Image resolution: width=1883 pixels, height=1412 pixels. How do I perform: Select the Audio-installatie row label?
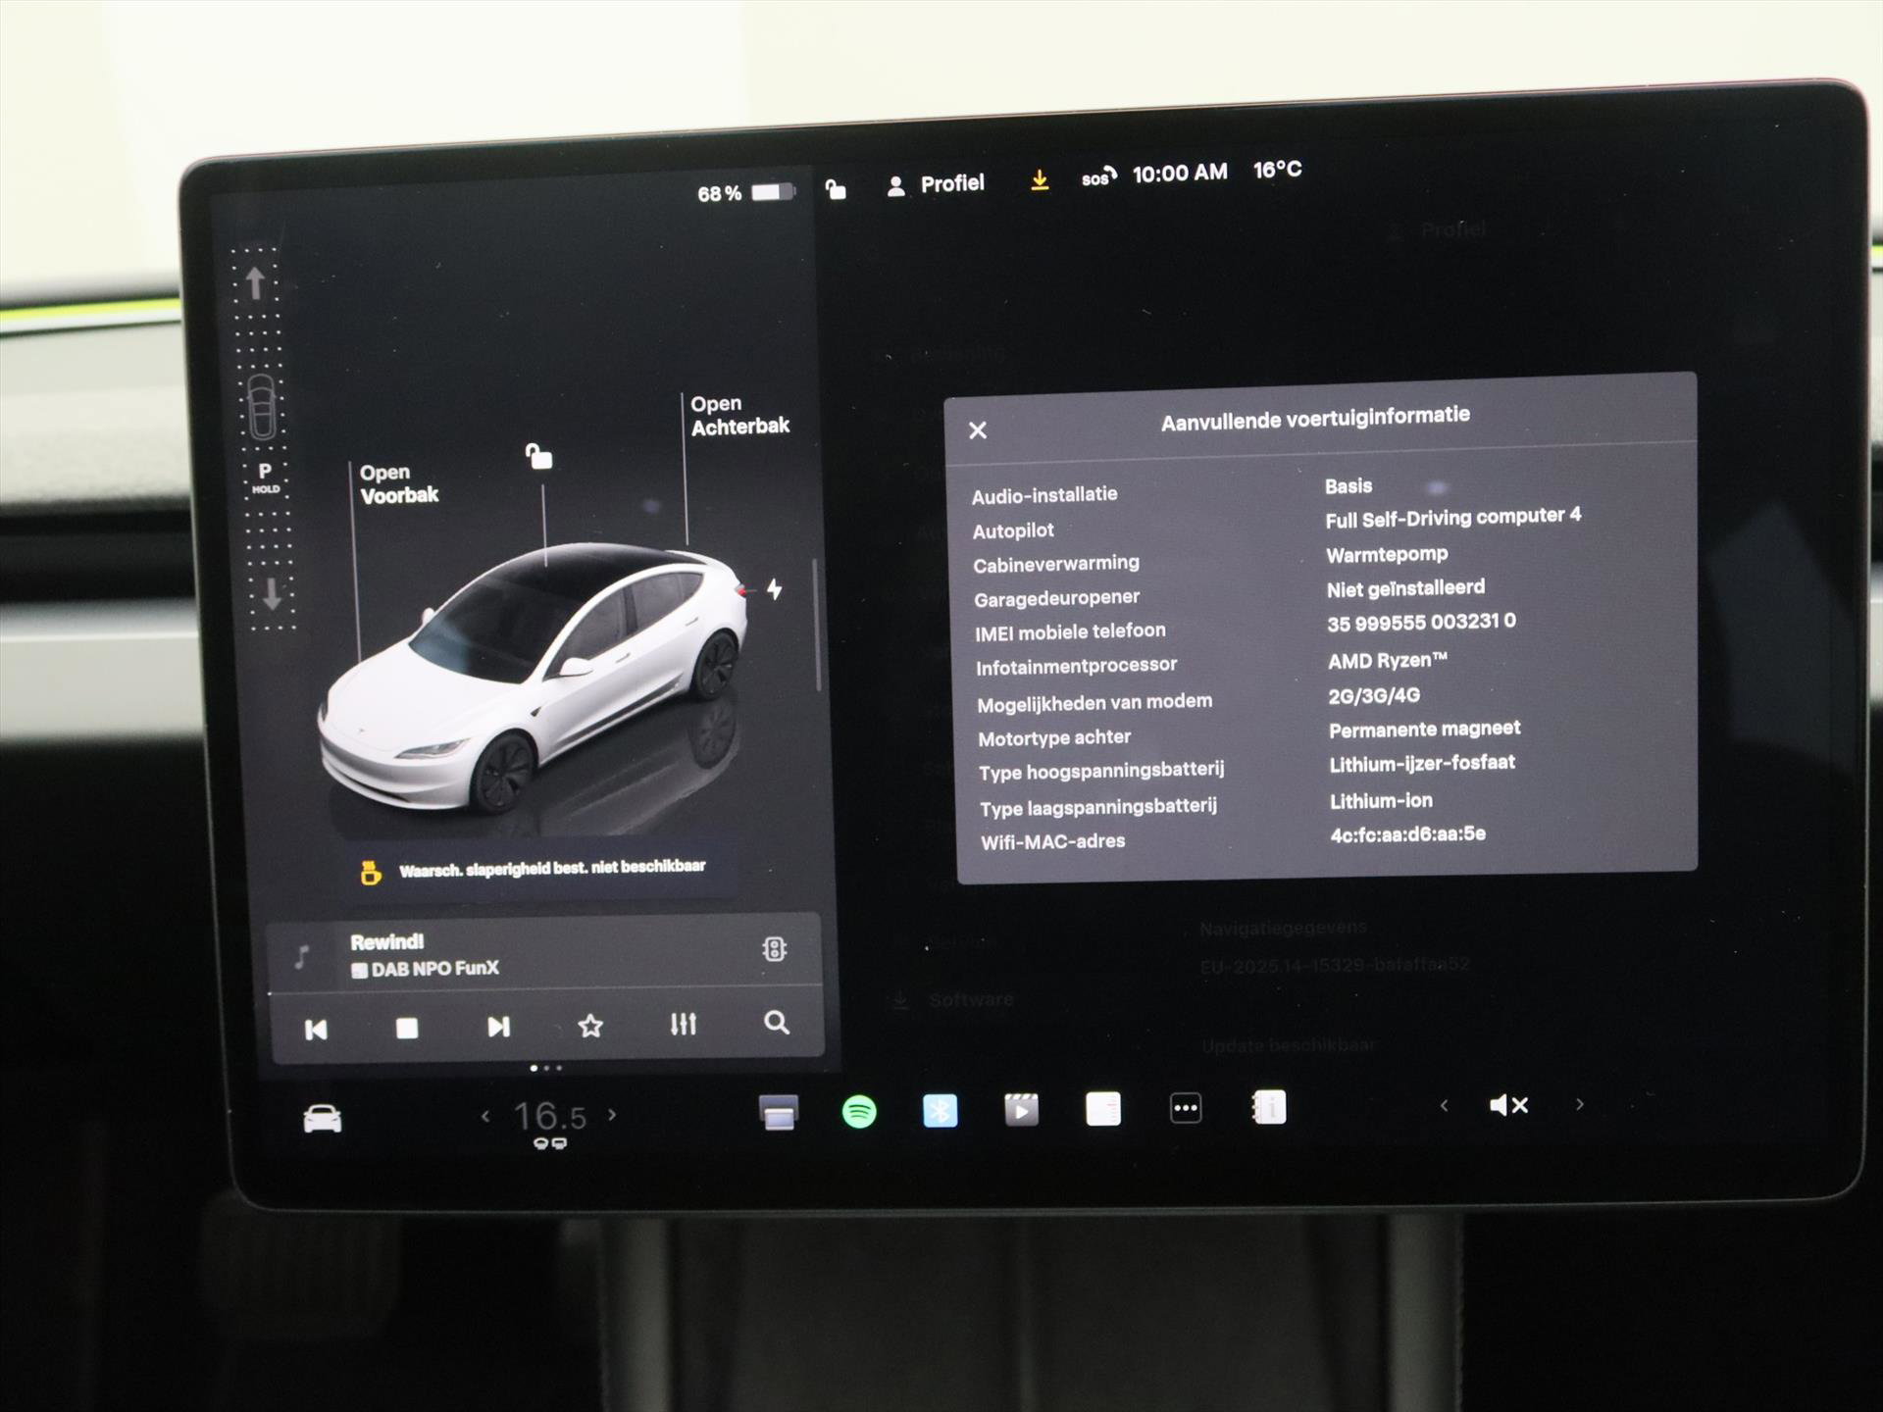click(x=1044, y=495)
